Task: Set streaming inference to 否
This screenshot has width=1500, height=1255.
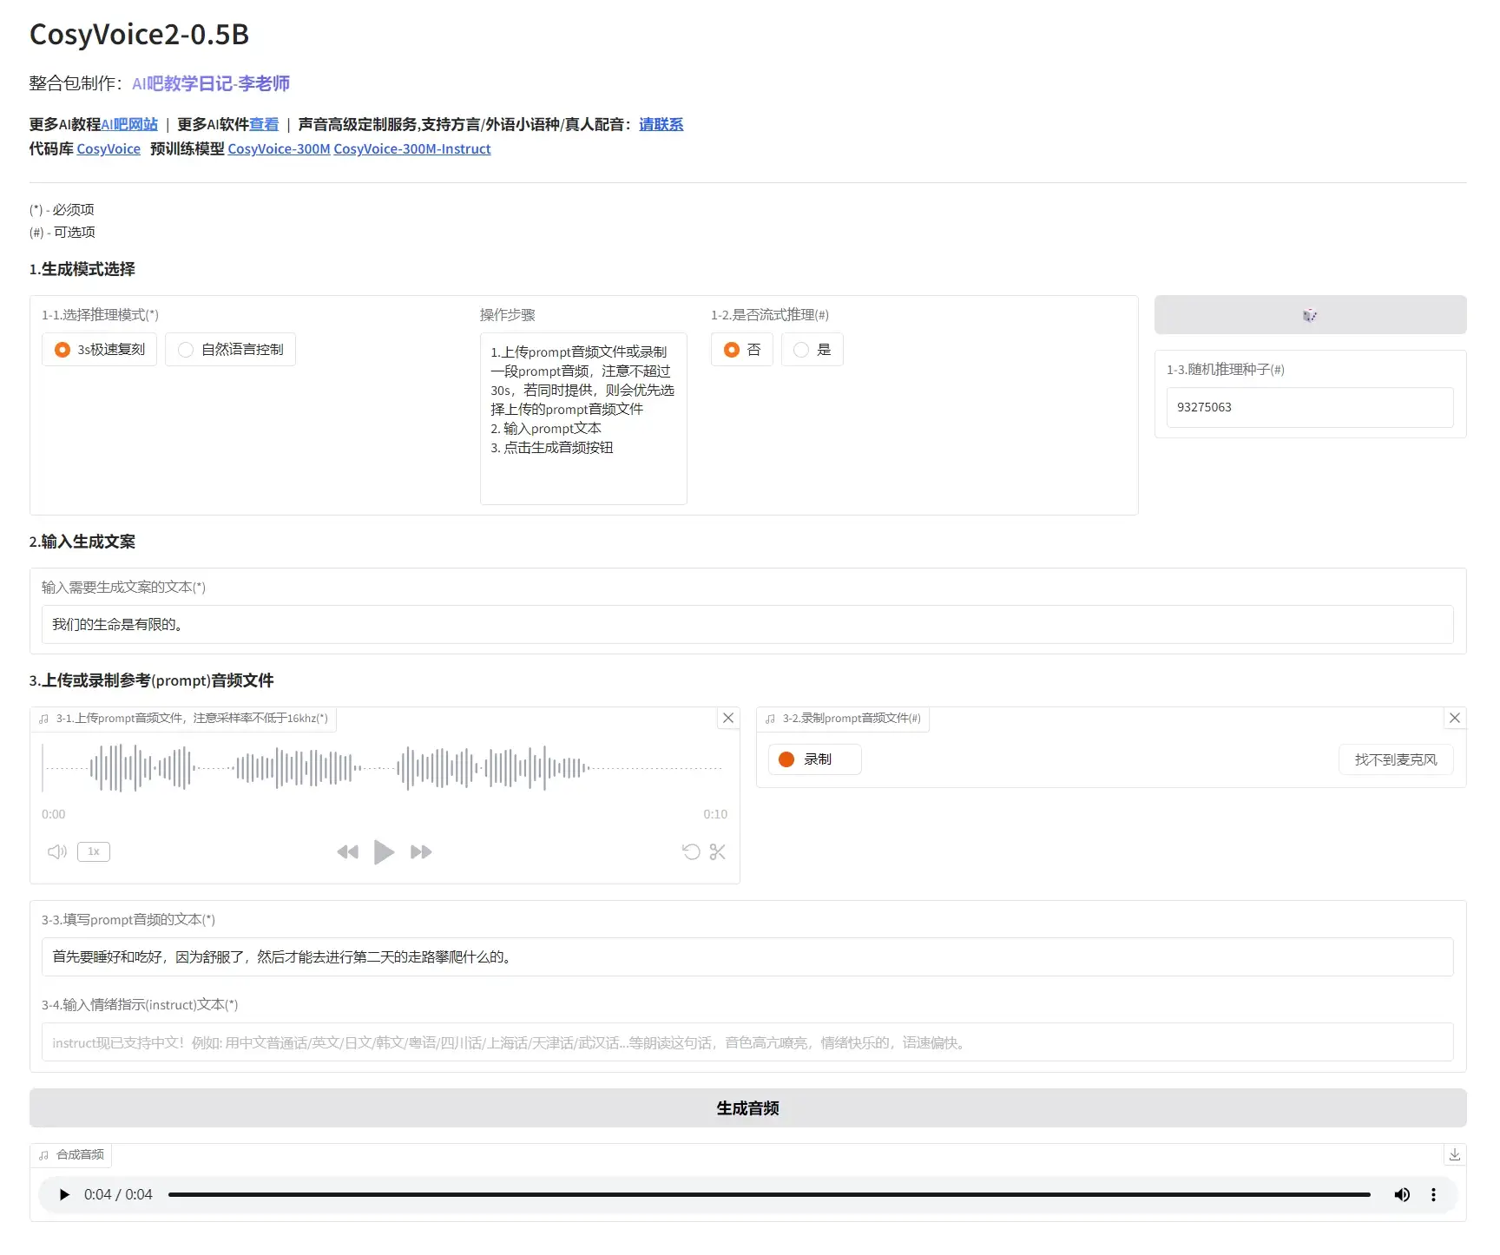Action: (x=742, y=349)
